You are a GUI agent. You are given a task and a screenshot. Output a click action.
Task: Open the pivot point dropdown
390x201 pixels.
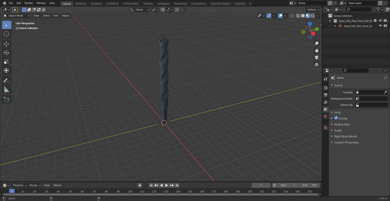click(x=155, y=10)
